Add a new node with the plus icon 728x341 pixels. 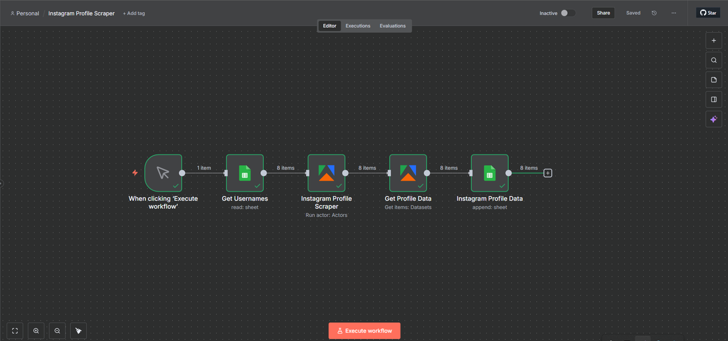713,41
